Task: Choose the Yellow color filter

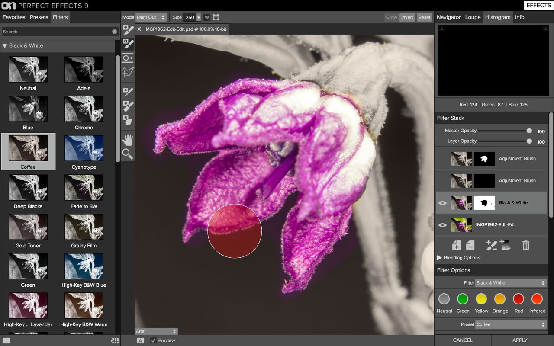Action: pyautogui.click(x=481, y=299)
